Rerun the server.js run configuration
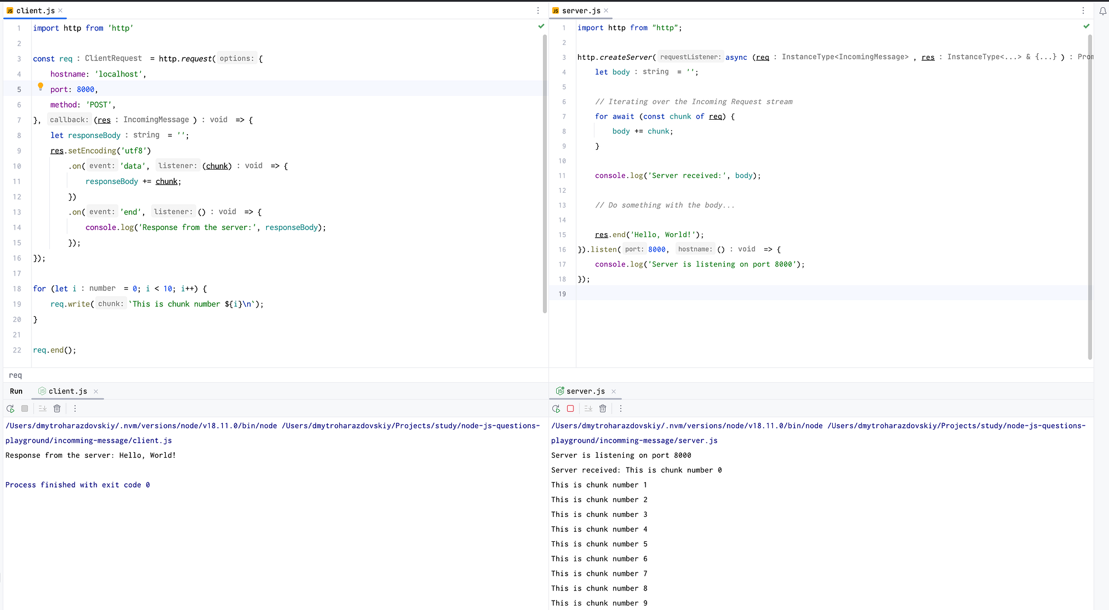Image resolution: width=1109 pixels, height=610 pixels. click(x=556, y=408)
